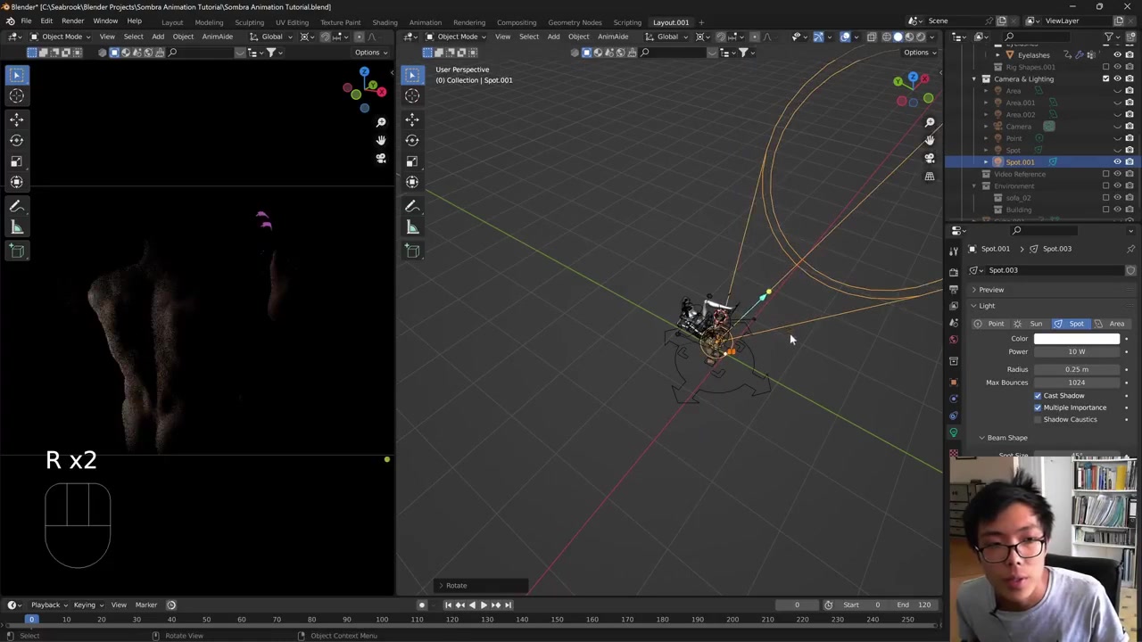This screenshot has height=642, width=1142.
Task: Collapse the Camera & Lighting collection
Action: click(974, 79)
